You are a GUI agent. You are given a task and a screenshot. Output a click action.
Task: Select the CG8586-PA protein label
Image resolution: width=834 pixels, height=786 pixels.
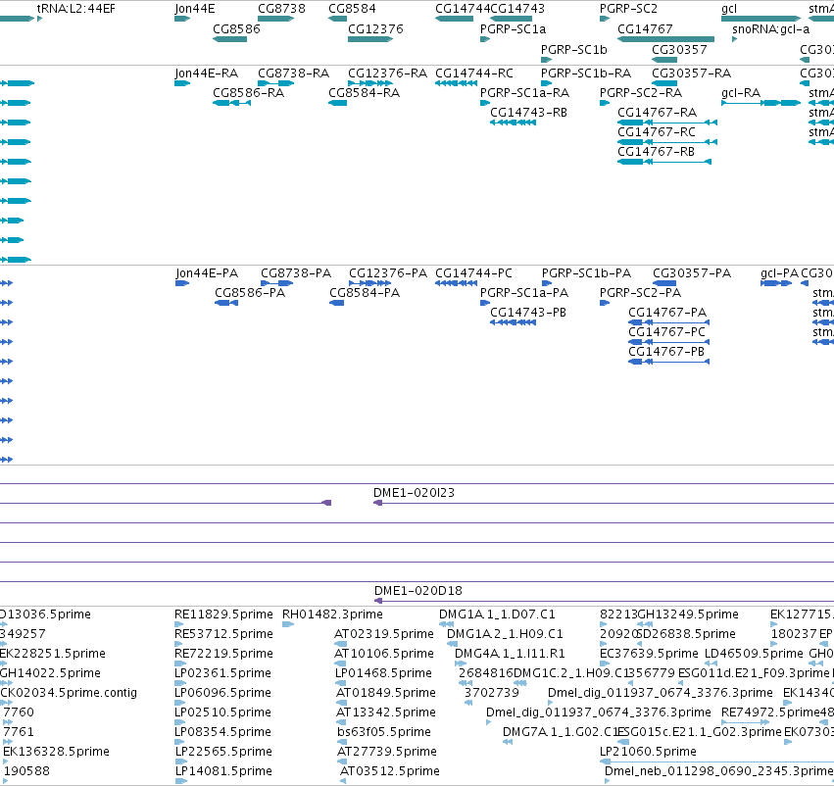tap(250, 292)
